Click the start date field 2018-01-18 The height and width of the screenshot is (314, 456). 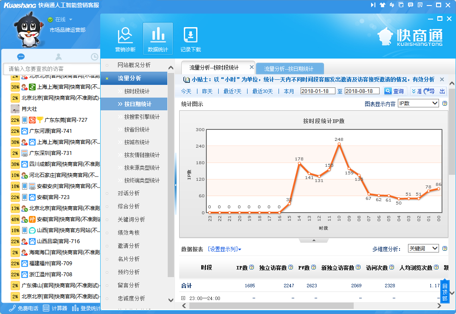318,91
